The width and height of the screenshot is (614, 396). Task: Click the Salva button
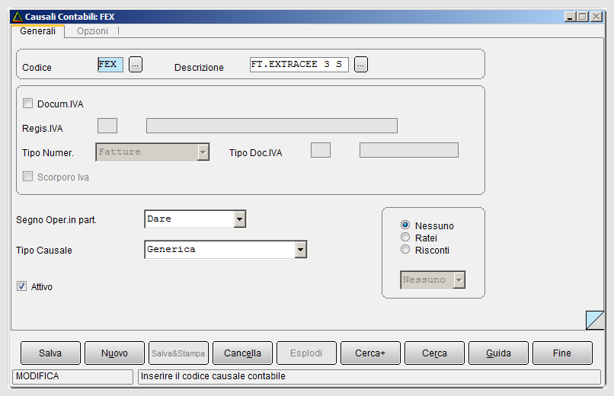(x=50, y=353)
